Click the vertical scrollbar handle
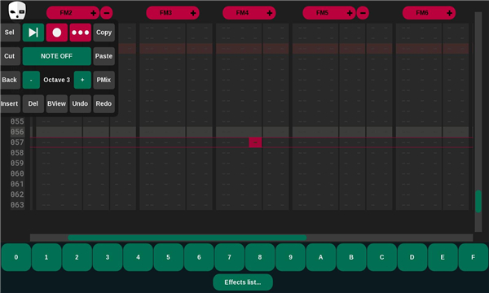 (478, 202)
